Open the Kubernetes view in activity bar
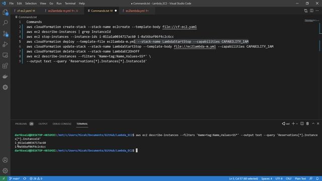Image resolution: width=322 pixels, height=181 pixels. [x=5, y=87]
